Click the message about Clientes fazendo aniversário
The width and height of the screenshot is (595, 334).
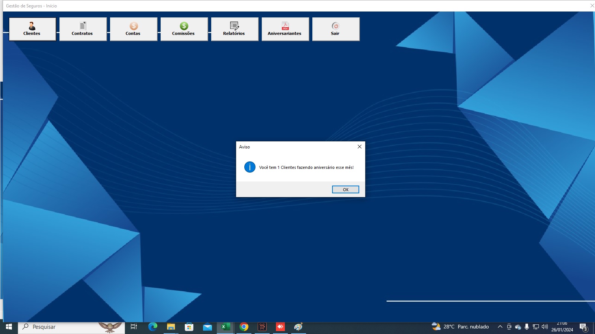(x=306, y=167)
